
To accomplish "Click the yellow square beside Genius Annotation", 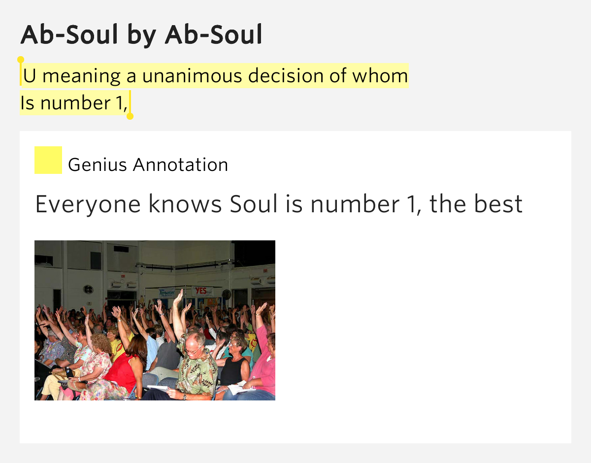I will click(x=48, y=160).
